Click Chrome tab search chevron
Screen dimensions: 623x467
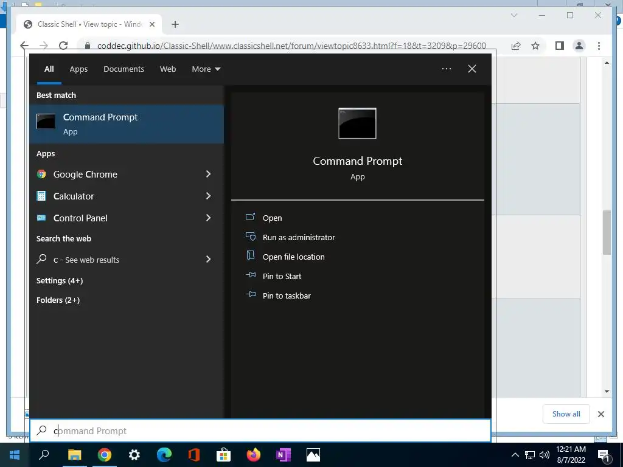(513, 15)
